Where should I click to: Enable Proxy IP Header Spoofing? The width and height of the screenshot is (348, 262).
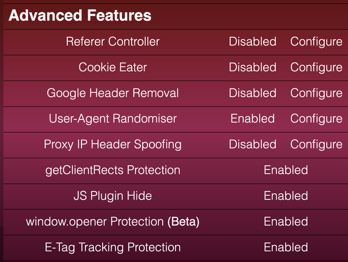tap(252, 145)
